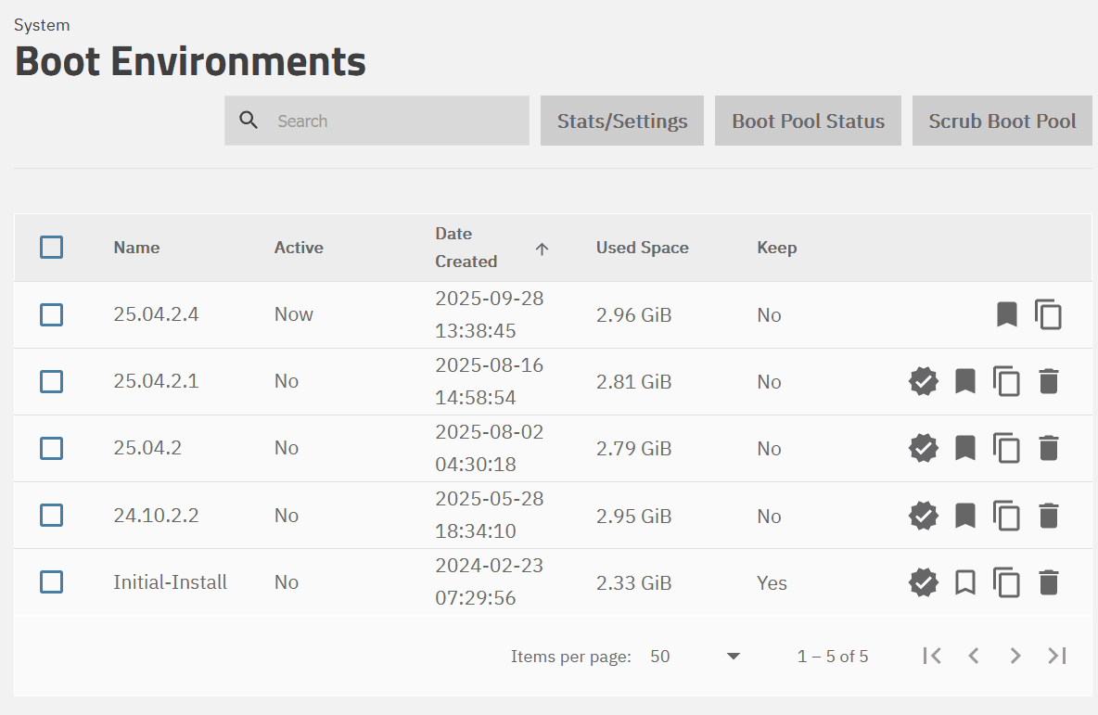Toggle keep flag for 24.10.2.2
Screen dimensions: 1098x715
click(x=965, y=516)
